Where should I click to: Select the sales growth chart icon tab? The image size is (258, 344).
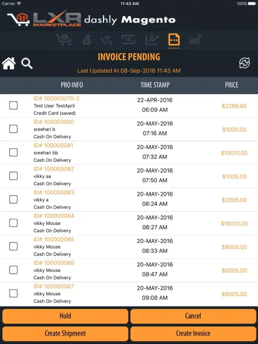click(x=152, y=40)
